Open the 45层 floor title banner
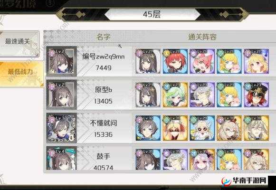Image resolution: width=276 pixels, height=190 pixels. (x=152, y=14)
